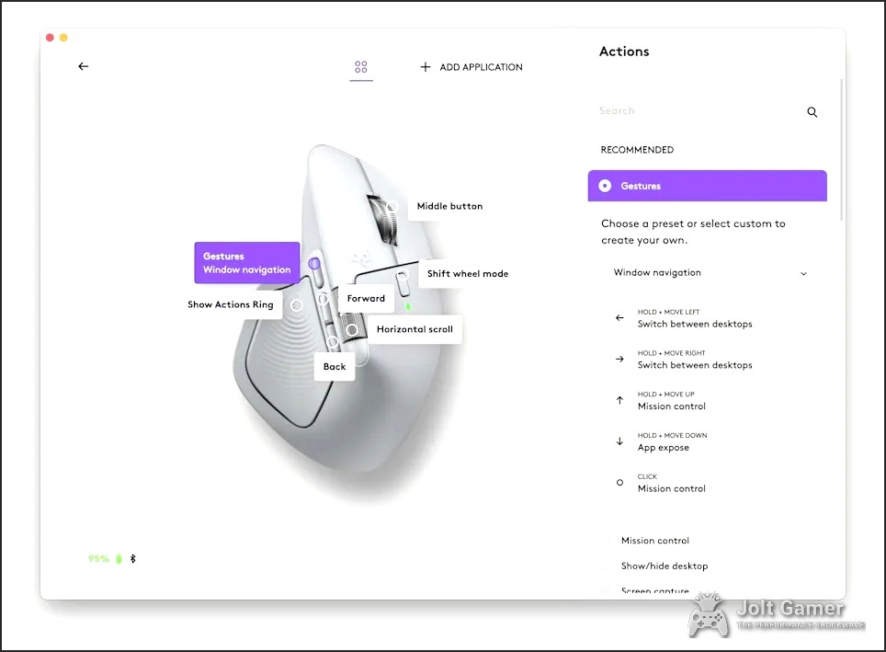The height and width of the screenshot is (652, 886).
Task: Click the Show Actions Ring label
Action: [231, 304]
